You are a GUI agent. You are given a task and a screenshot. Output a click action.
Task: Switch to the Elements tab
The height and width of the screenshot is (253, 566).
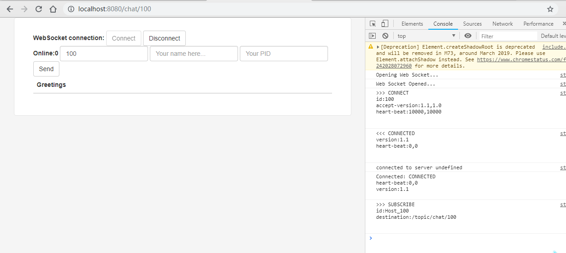(x=412, y=24)
